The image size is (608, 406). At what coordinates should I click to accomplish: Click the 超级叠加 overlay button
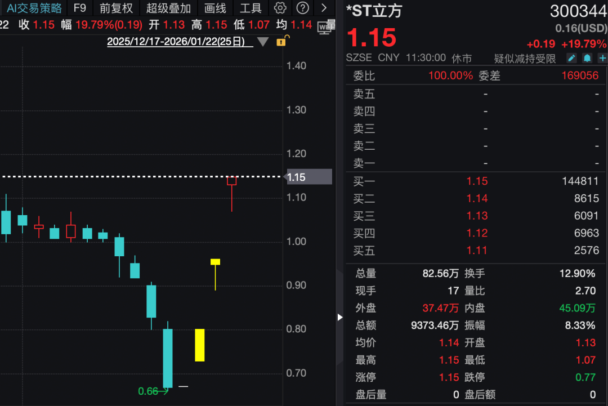(x=168, y=8)
